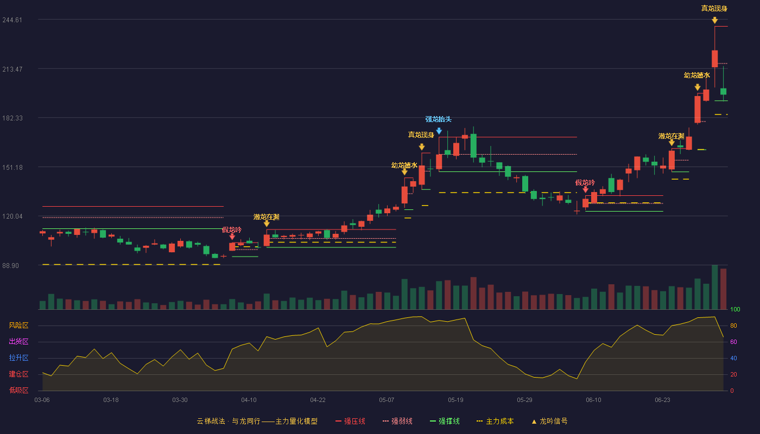Viewport: 760px width, 434px height.
Task: Click the arrow under the first 假龙吟 signal near 04-10
Action: (232, 237)
